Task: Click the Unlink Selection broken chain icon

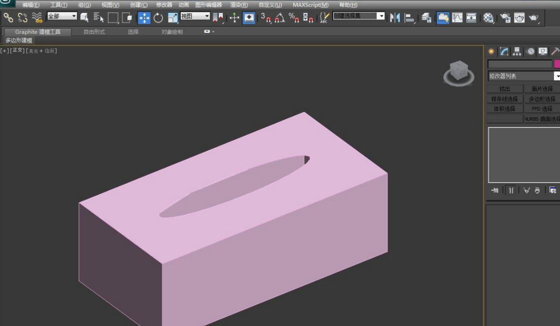Action: point(22,17)
